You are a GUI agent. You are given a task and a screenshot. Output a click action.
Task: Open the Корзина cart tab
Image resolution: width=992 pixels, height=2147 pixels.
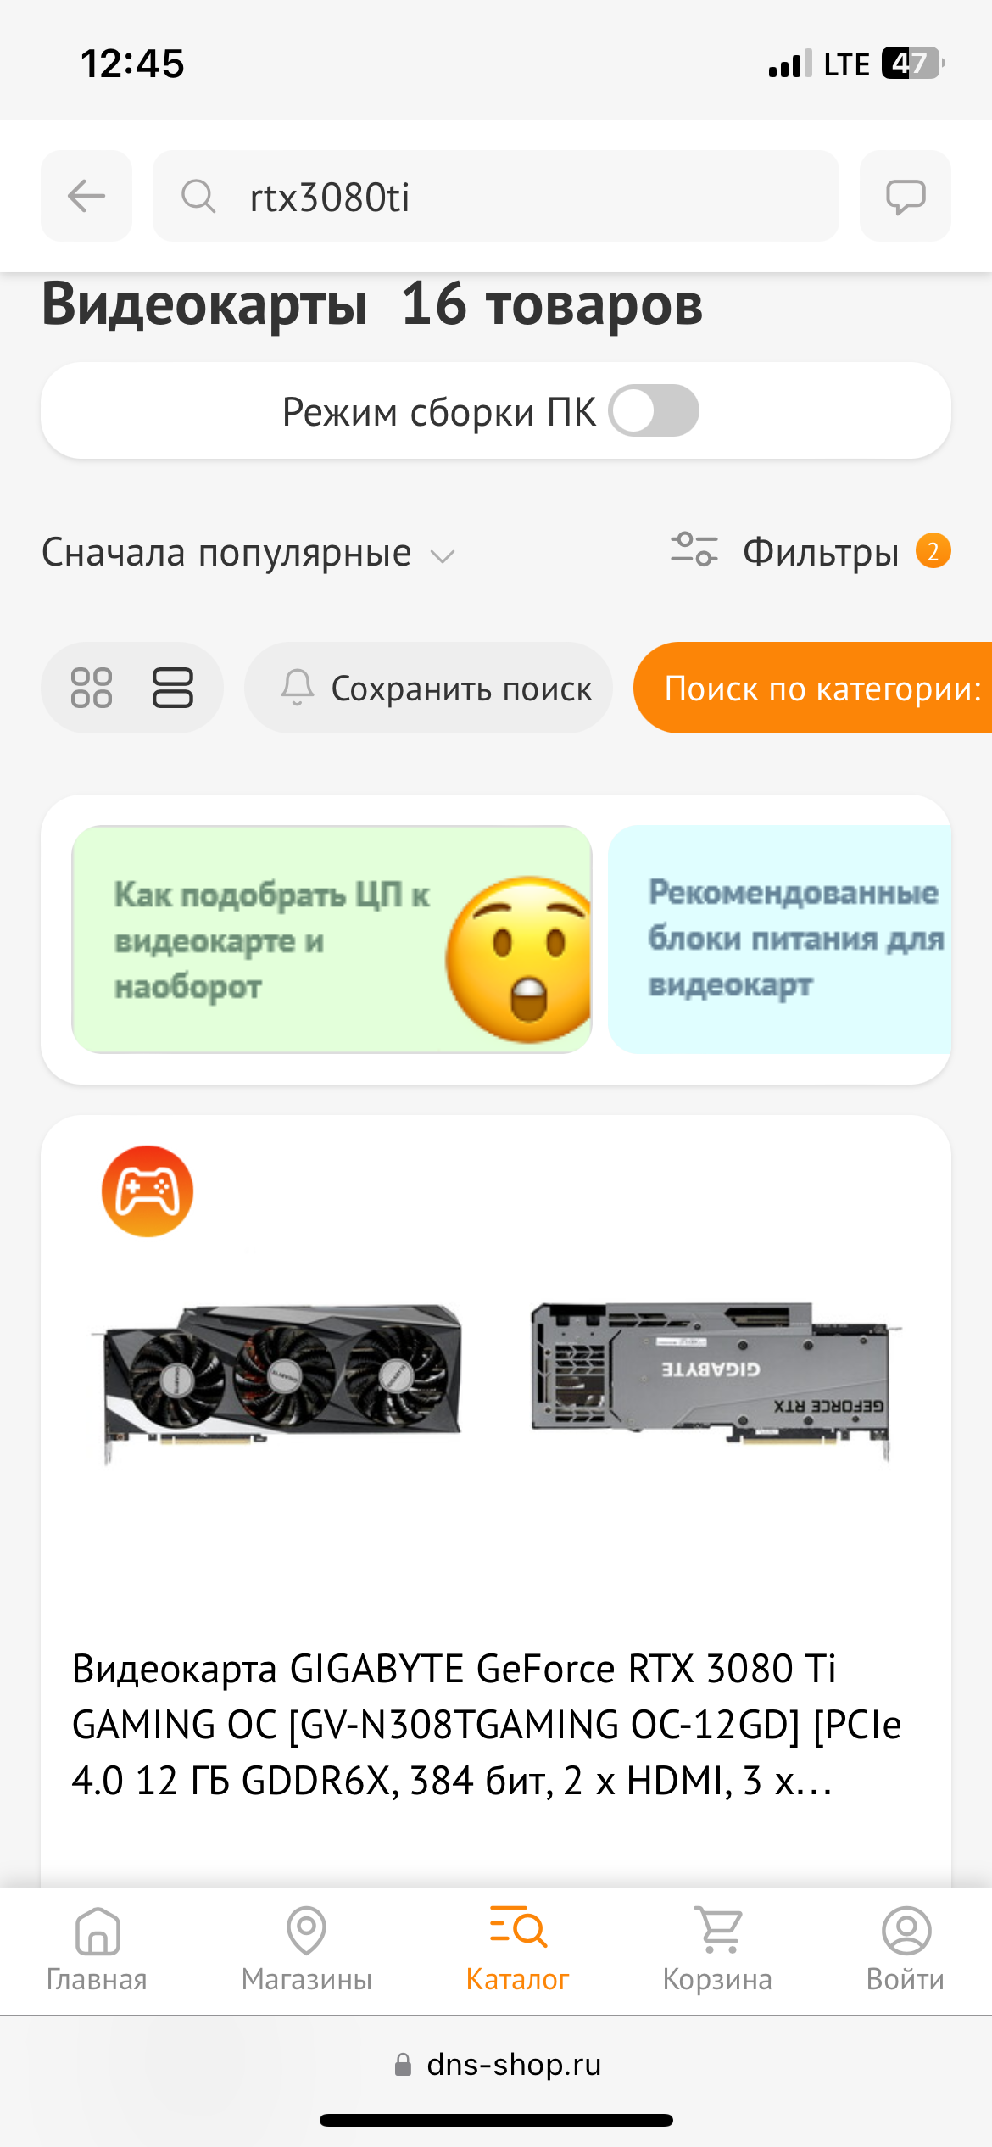717,1949
